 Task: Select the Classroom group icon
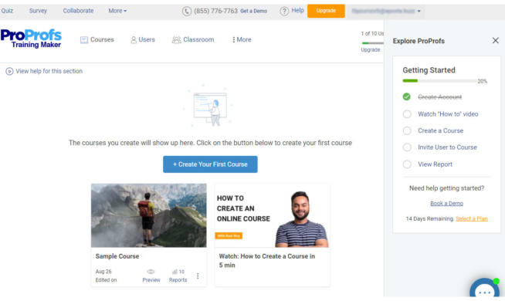[176, 40]
